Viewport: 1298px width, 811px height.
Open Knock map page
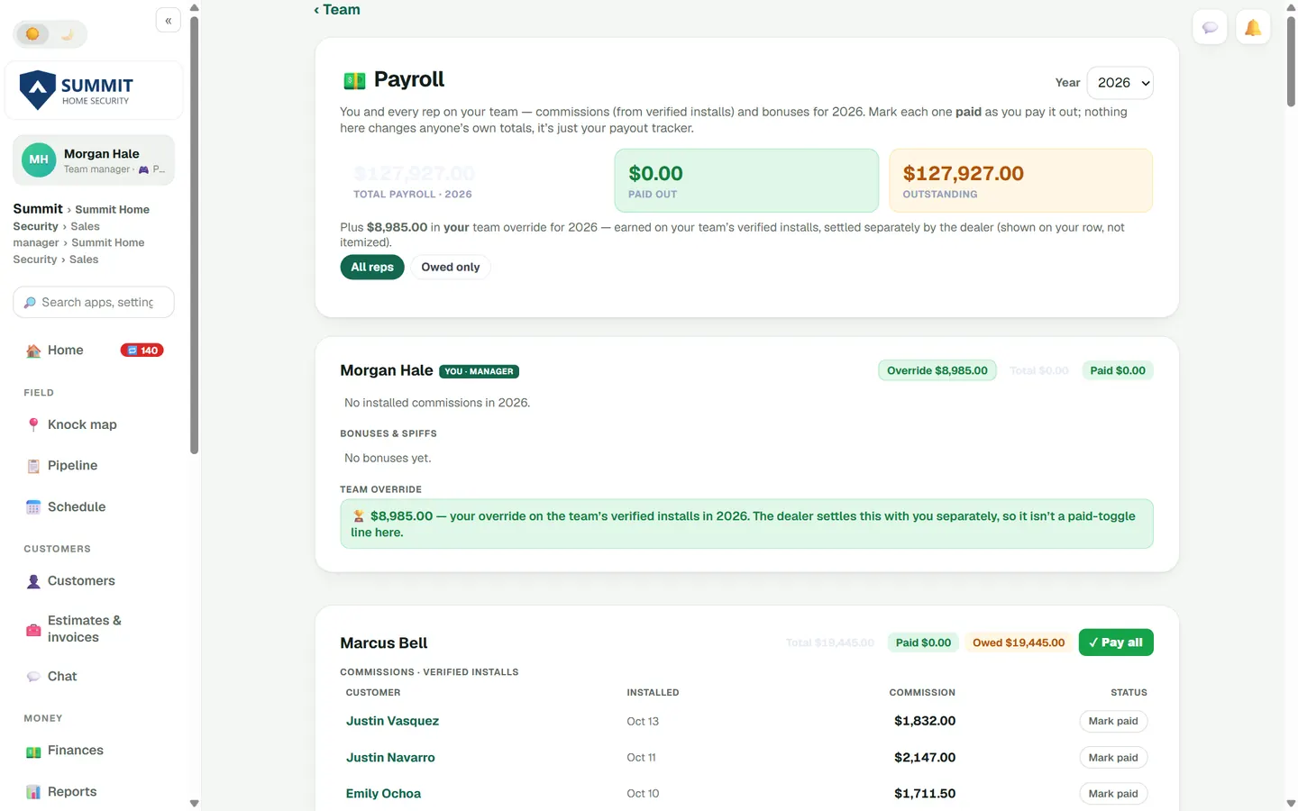(x=94, y=424)
